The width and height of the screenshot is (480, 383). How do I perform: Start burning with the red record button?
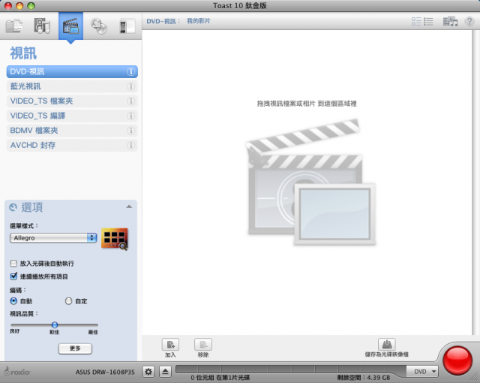coord(457,361)
